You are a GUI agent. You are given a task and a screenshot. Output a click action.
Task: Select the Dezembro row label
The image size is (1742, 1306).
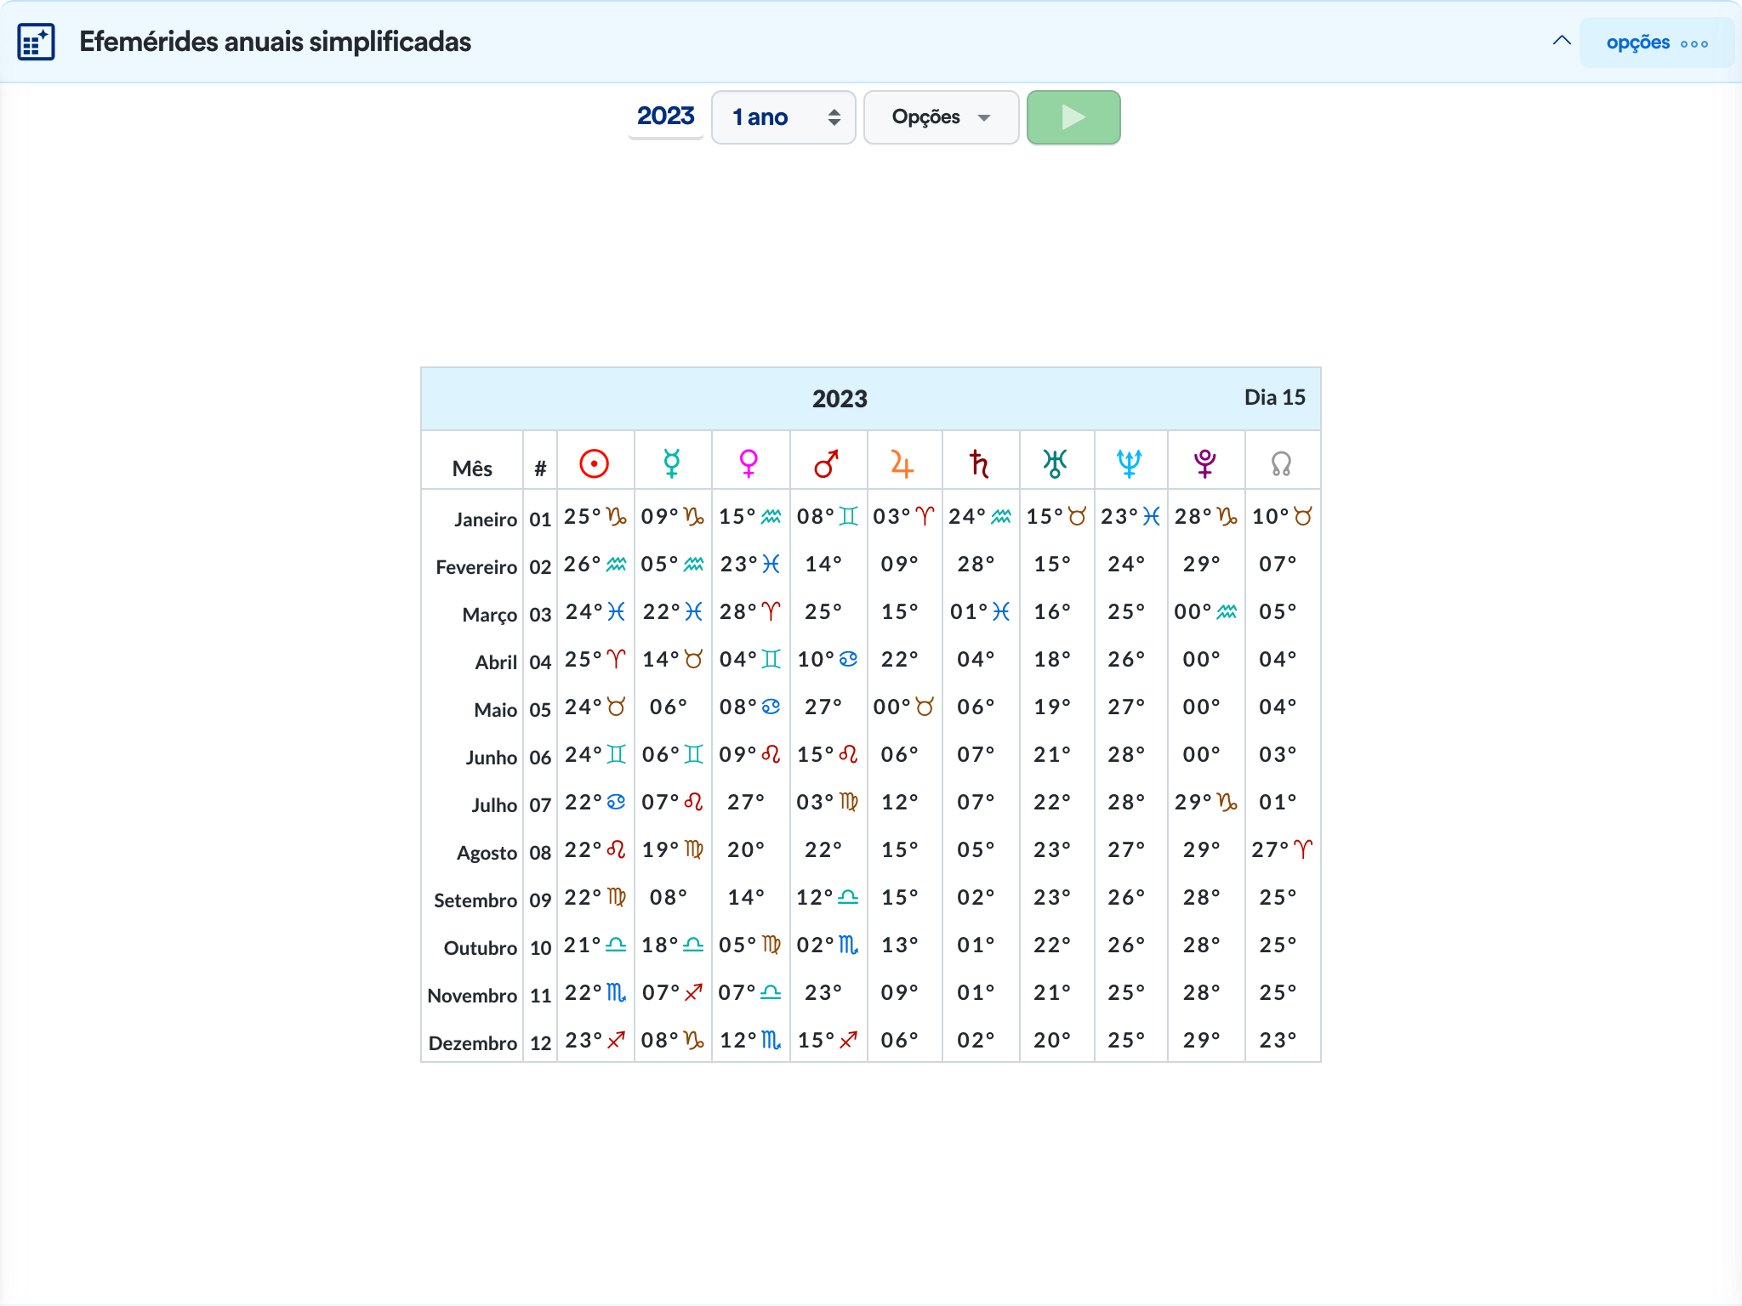coord(473,1043)
